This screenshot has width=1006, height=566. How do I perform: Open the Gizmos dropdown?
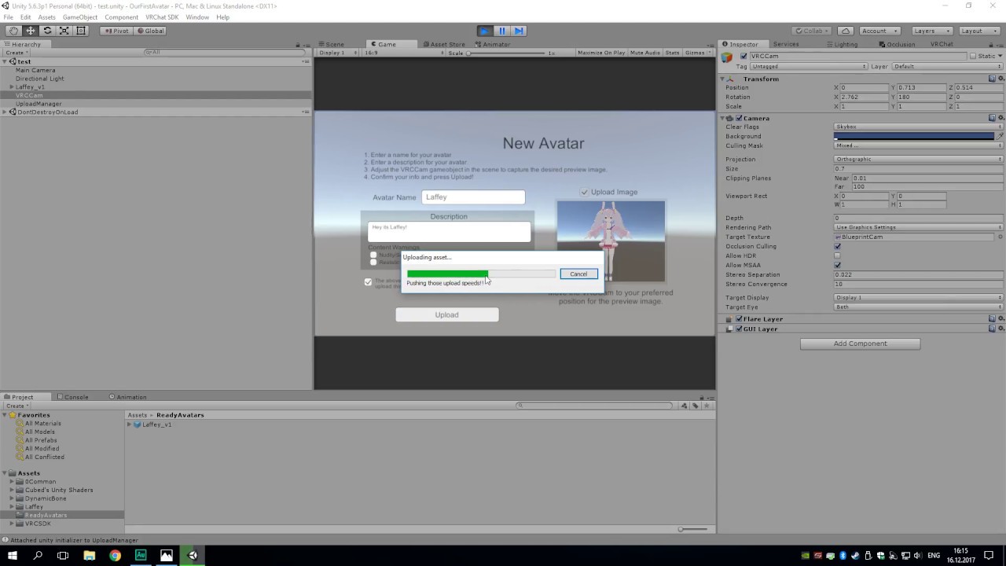[x=697, y=53]
